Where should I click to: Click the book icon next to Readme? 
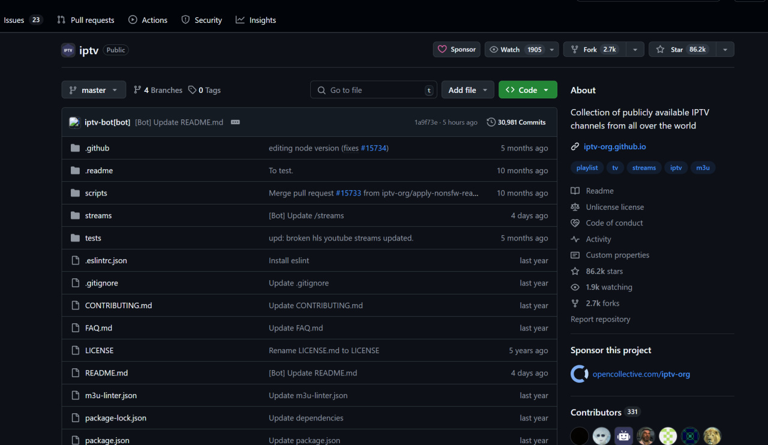pyautogui.click(x=575, y=191)
